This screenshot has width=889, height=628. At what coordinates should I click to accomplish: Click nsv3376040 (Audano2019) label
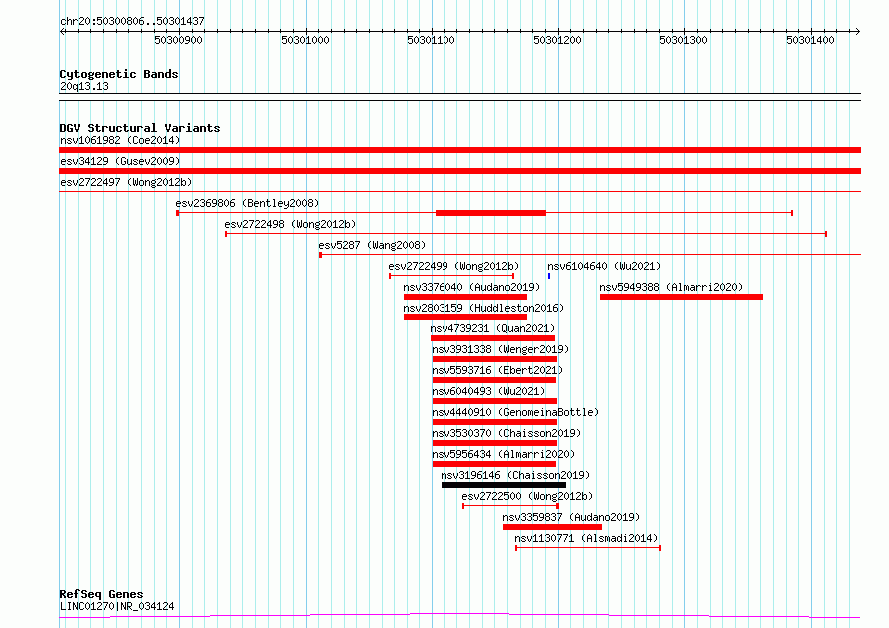[x=471, y=287]
